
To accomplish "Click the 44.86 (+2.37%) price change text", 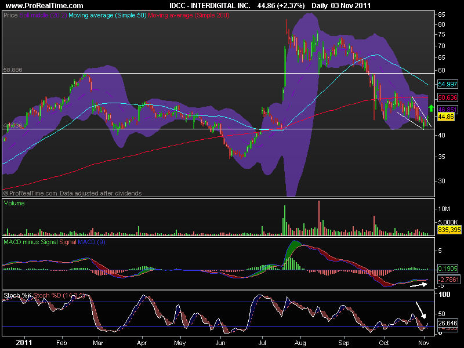I will [x=281, y=5].
